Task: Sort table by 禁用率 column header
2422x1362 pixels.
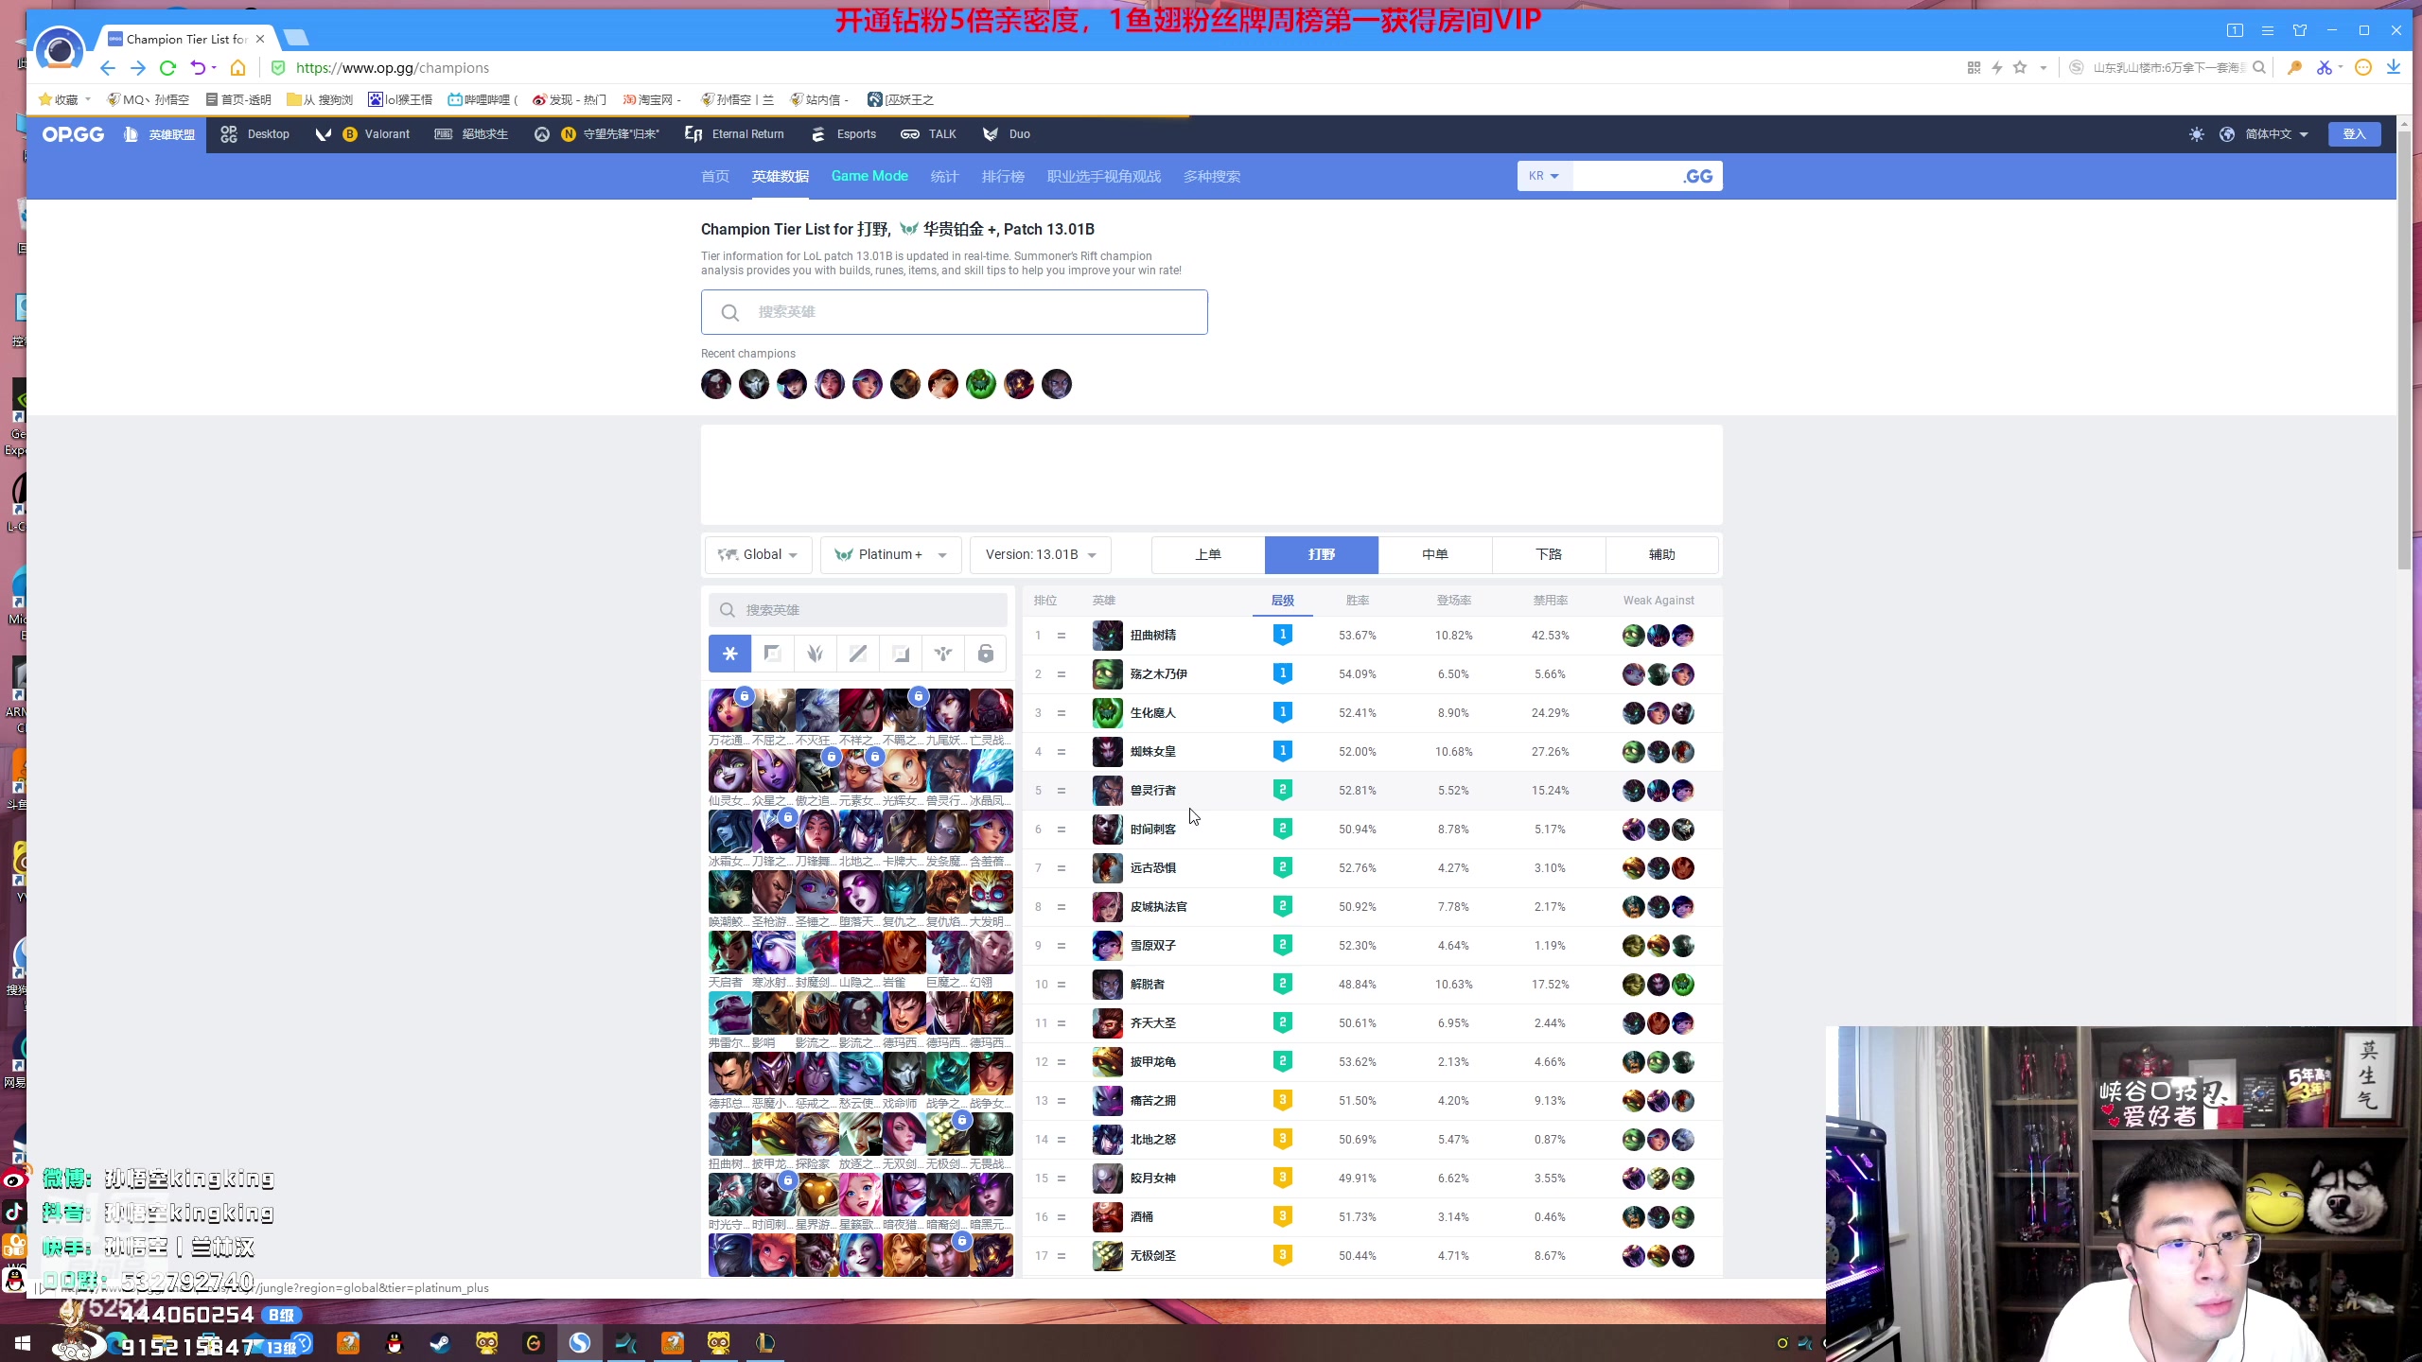Action: [x=1551, y=601]
